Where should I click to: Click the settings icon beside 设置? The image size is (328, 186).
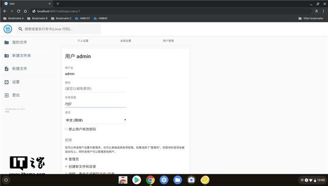click(7, 82)
